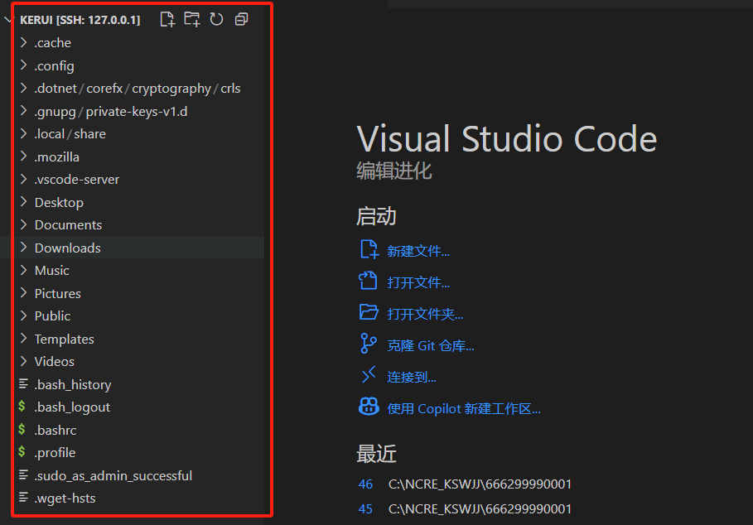This screenshot has height=525, width=753.
Task: Click the shell script icon beside .profile
Action: 22,451
